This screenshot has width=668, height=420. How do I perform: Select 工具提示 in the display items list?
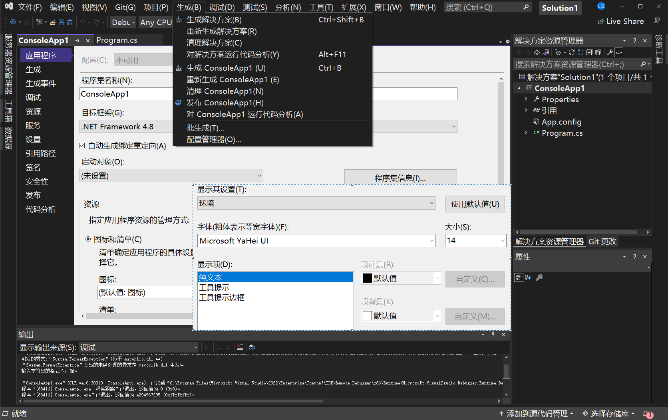coord(214,287)
